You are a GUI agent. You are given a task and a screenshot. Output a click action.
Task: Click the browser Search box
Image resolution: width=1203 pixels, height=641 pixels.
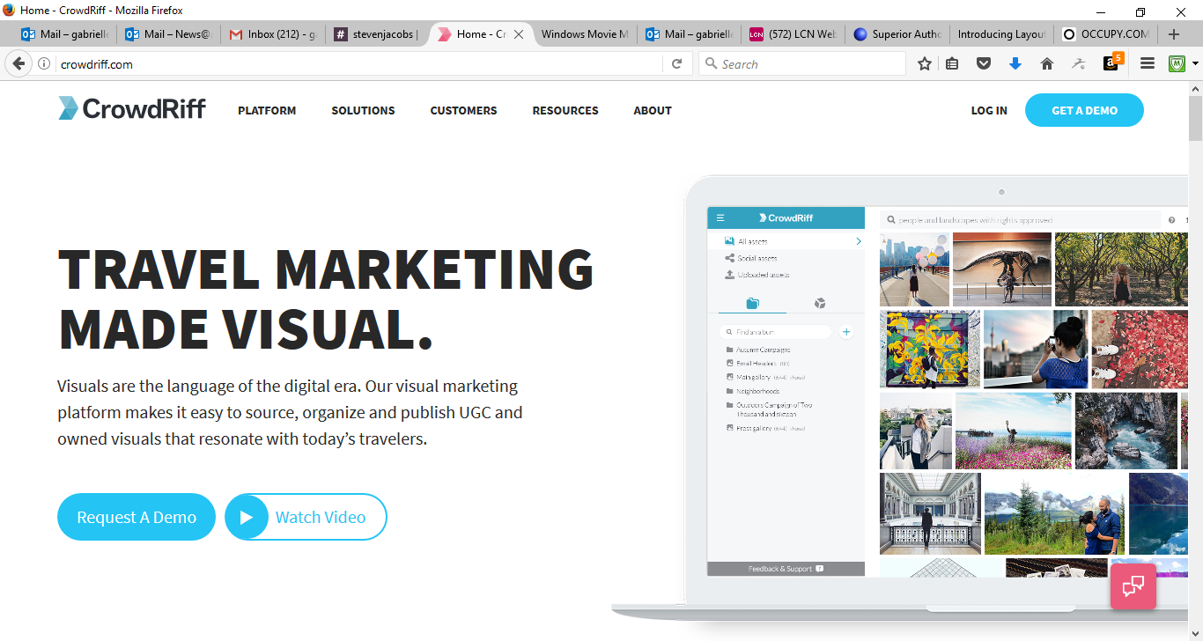pos(802,63)
